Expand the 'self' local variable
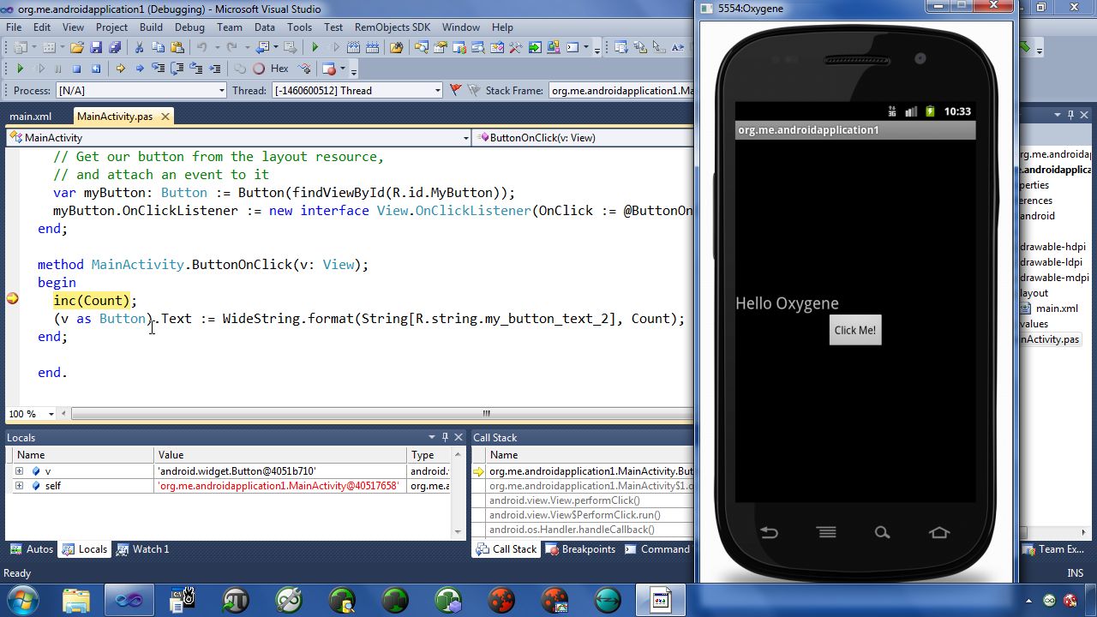Screen dimensions: 1097x617 (x=19, y=486)
